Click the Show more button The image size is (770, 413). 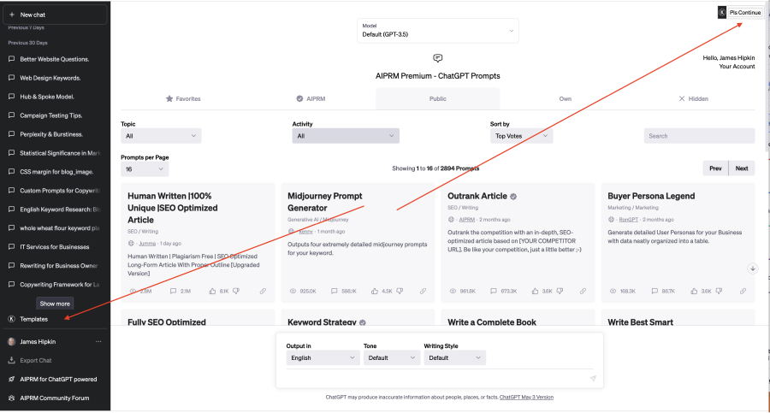(x=55, y=304)
